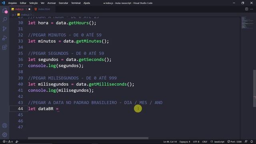Open the Executar menu
Viewport: 256px width, 144px height.
pyautogui.click(x=63, y=3)
